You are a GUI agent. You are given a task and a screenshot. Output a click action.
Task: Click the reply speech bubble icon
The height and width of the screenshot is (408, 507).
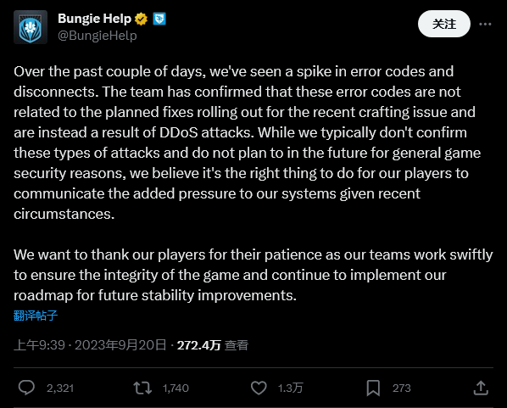click(26, 388)
